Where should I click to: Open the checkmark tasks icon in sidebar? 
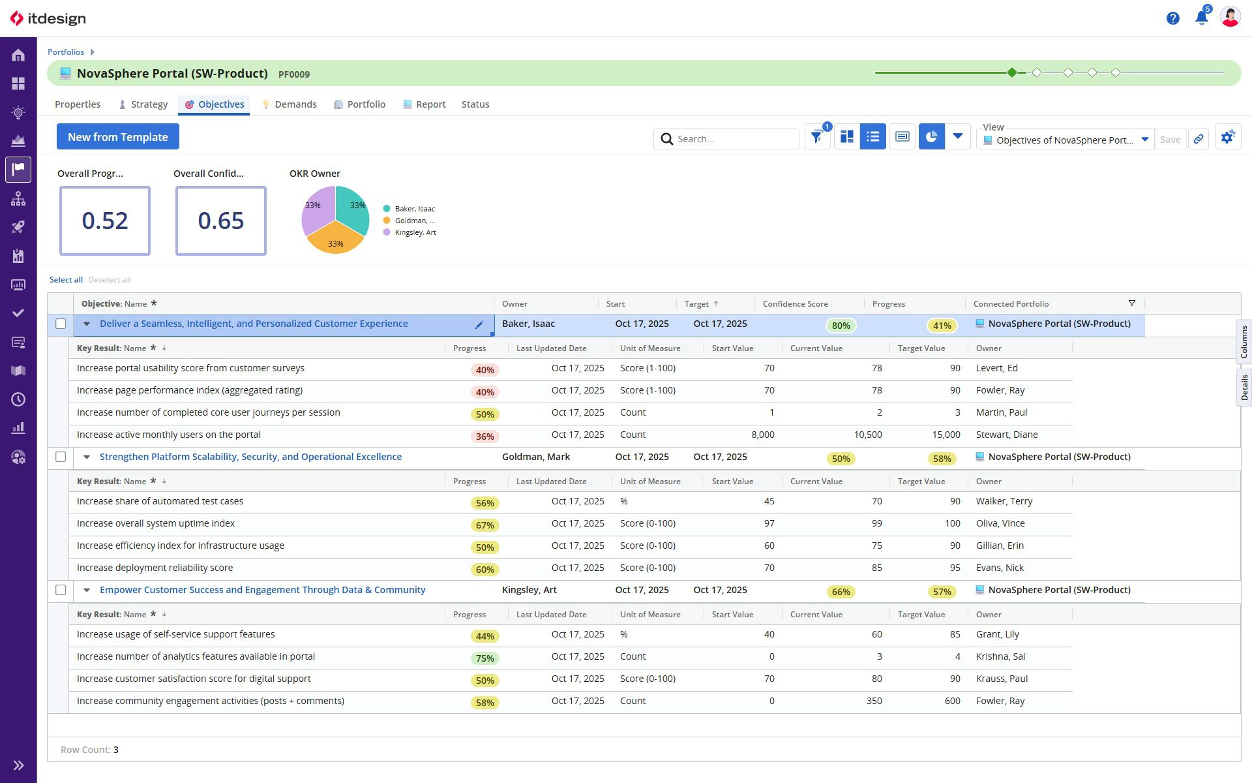pos(18,313)
